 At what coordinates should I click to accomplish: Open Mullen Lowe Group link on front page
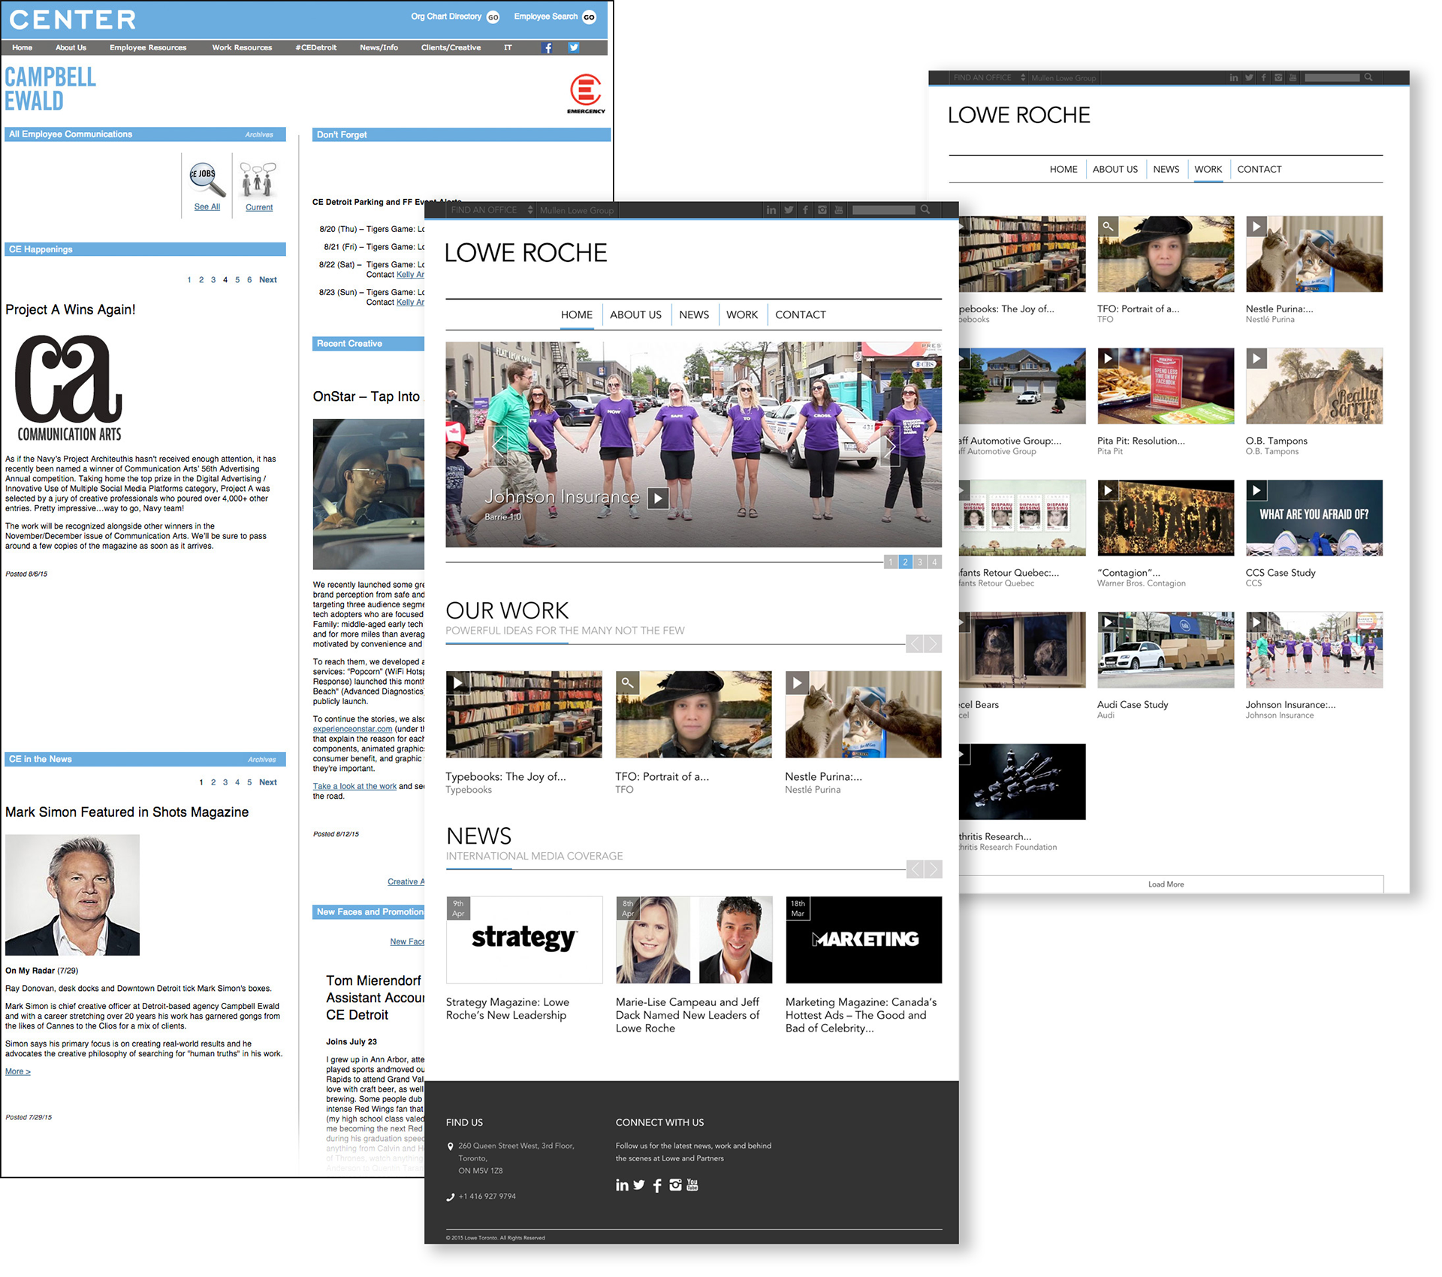[577, 210]
